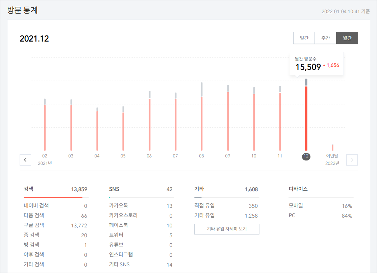Click the highlighted 12 month marker

click(306, 156)
